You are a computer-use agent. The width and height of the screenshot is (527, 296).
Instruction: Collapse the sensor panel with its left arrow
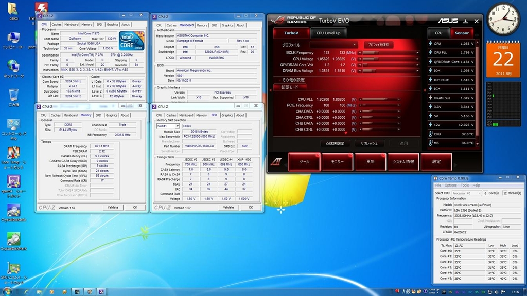tap(425, 90)
